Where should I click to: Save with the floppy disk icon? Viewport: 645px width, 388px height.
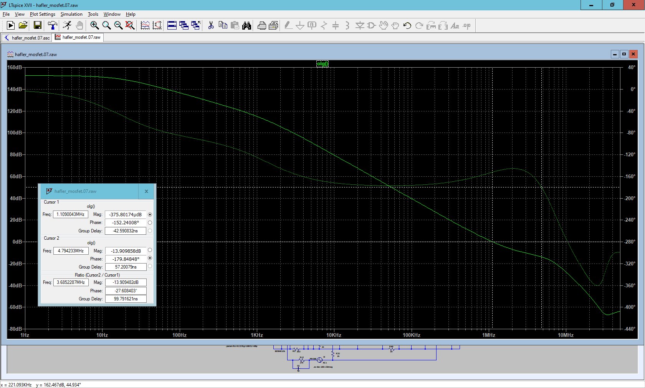tap(38, 25)
